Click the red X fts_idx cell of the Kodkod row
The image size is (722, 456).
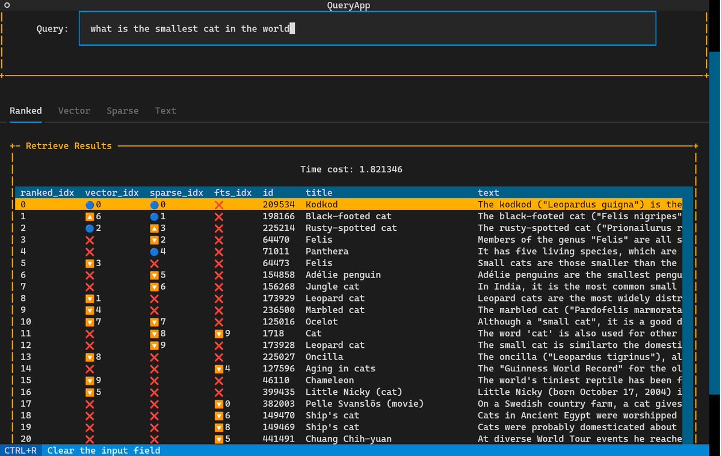(219, 204)
